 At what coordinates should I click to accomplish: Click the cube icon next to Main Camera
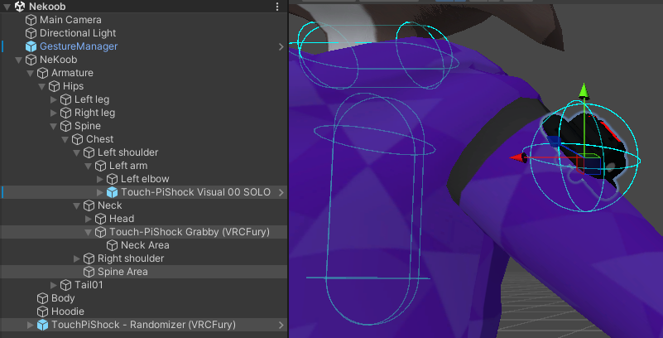[x=31, y=20]
